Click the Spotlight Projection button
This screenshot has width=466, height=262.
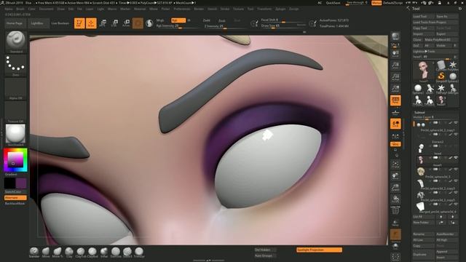point(319,250)
